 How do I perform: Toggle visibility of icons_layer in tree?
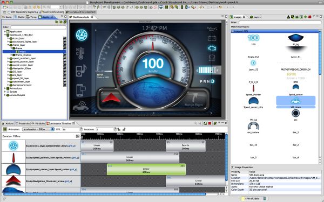(x=65, y=38)
